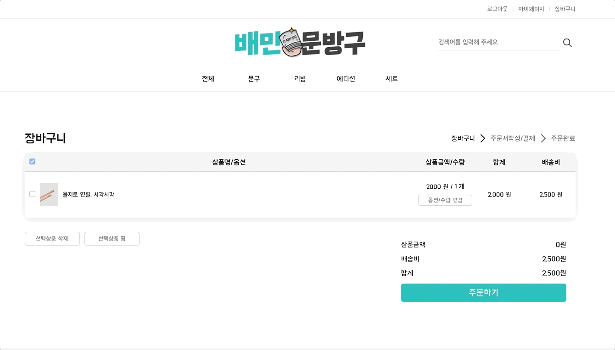The width and height of the screenshot is (615, 350).
Task: Open the 문구 category menu
Action: tap(254, 79)
